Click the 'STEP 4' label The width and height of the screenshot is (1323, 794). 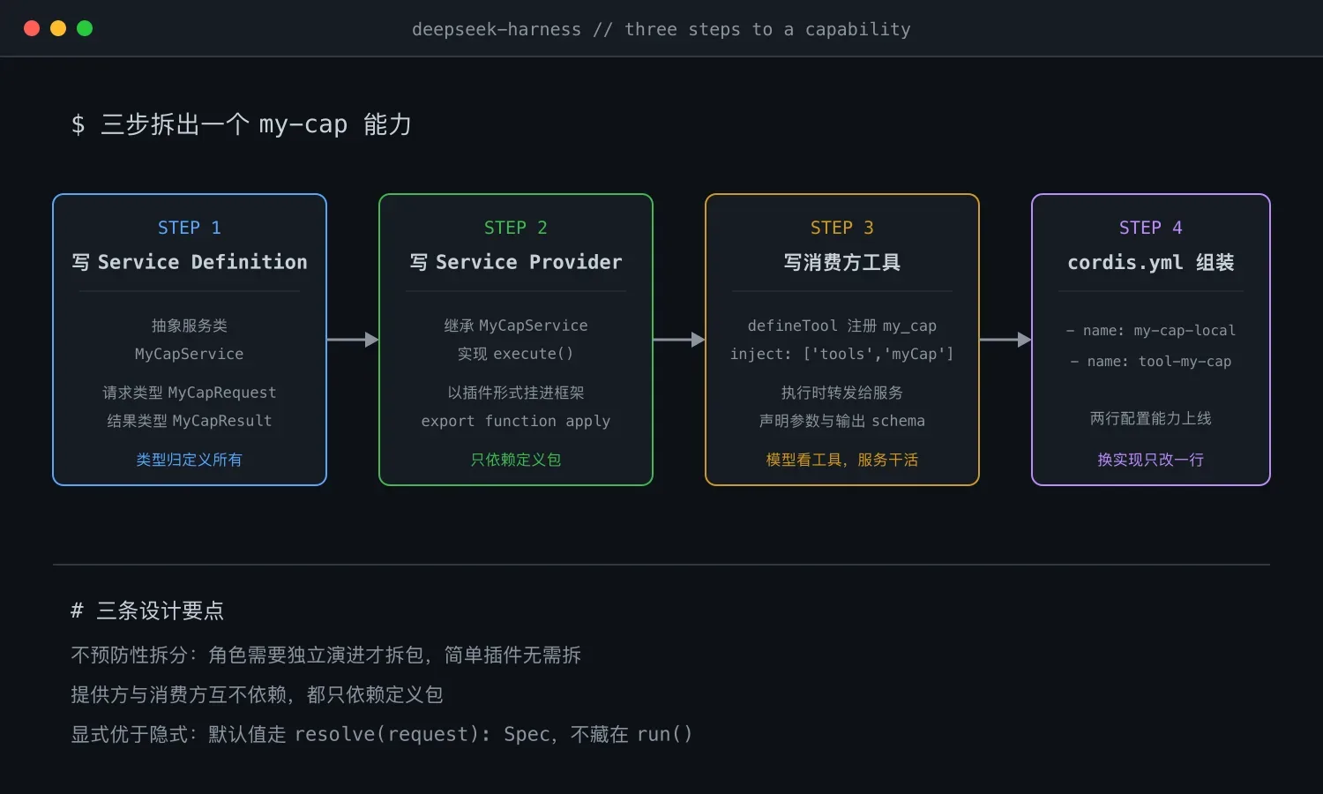pos(1151,228)
